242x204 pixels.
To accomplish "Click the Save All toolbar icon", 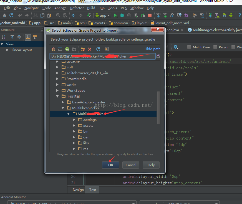I will [4, 15].
